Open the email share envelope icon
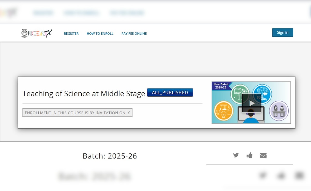 coord(263,155)
